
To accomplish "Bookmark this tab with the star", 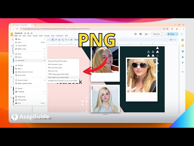I will pos(167,29).
